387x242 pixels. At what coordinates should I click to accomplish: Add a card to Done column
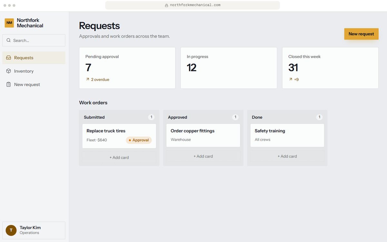pos(287,156)
